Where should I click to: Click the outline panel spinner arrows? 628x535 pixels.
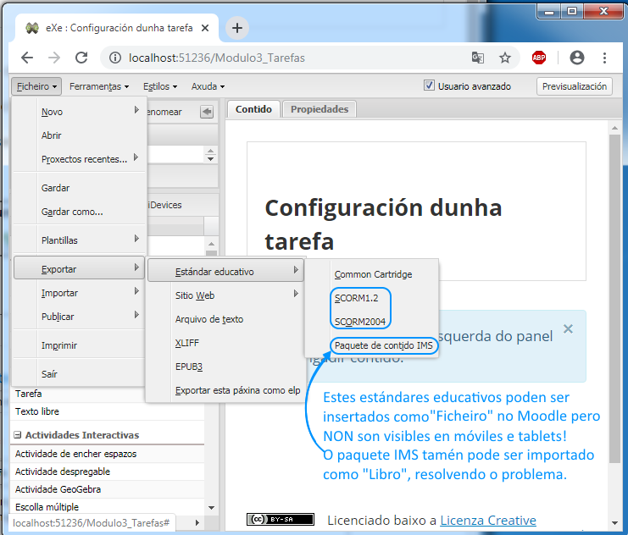coord(211,154)
